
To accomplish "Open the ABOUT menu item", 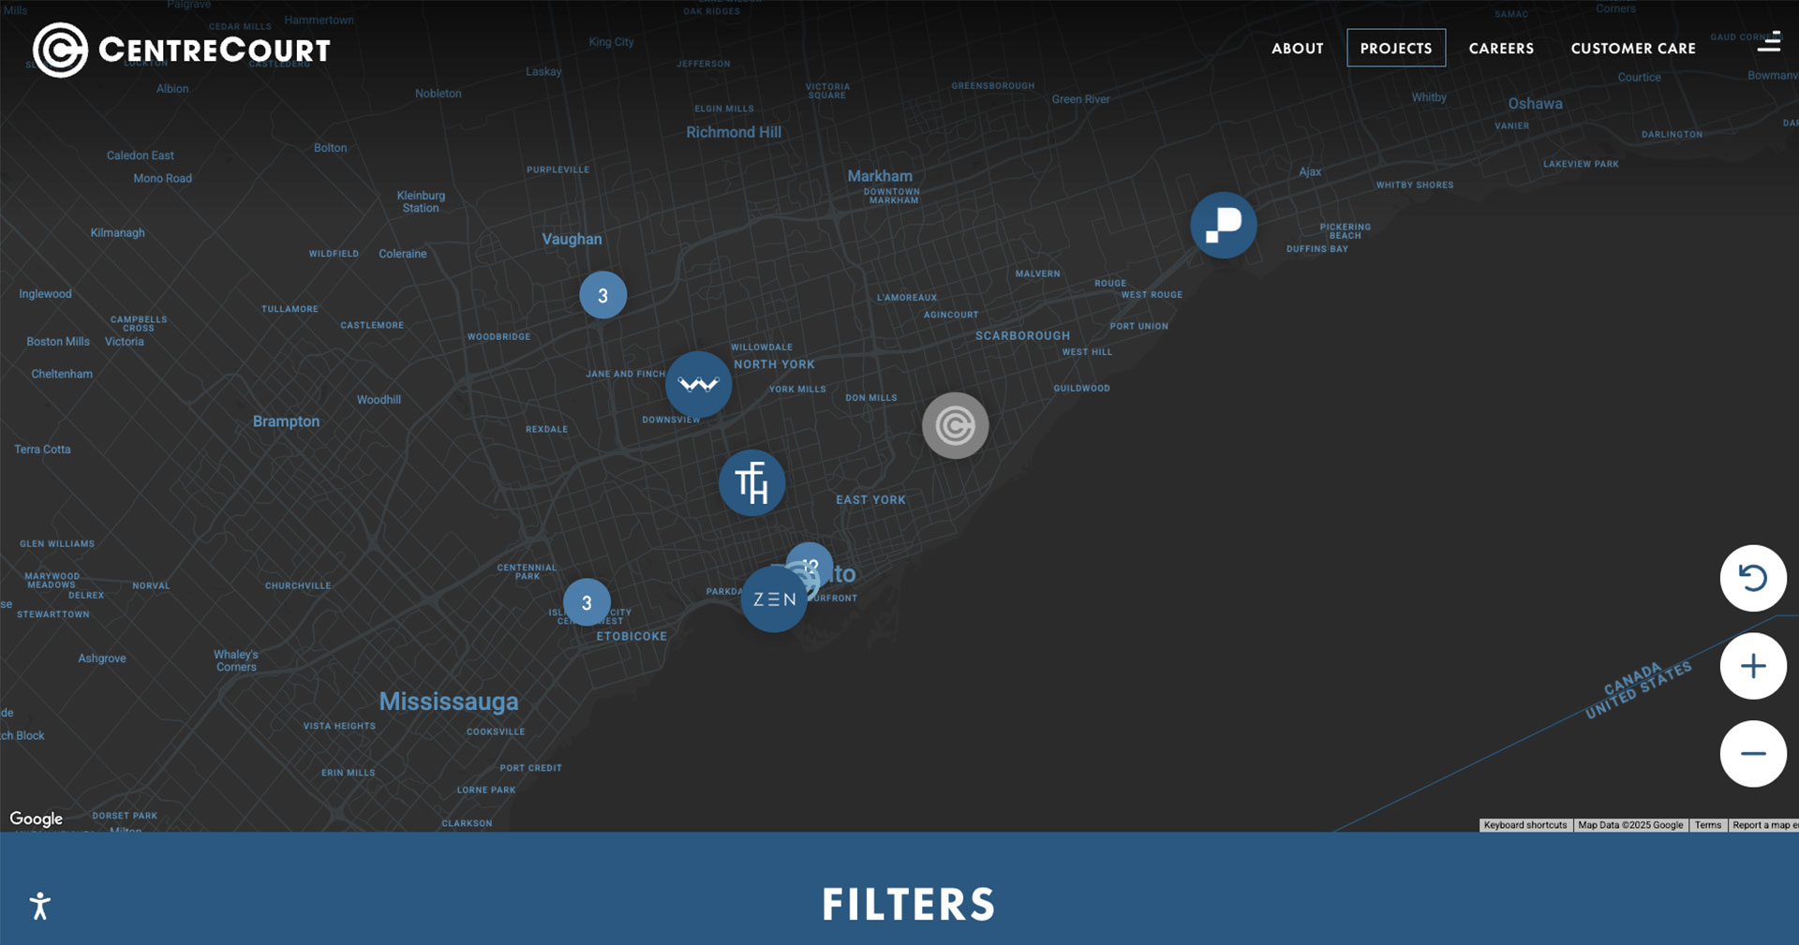I will tap(1298, 48).
